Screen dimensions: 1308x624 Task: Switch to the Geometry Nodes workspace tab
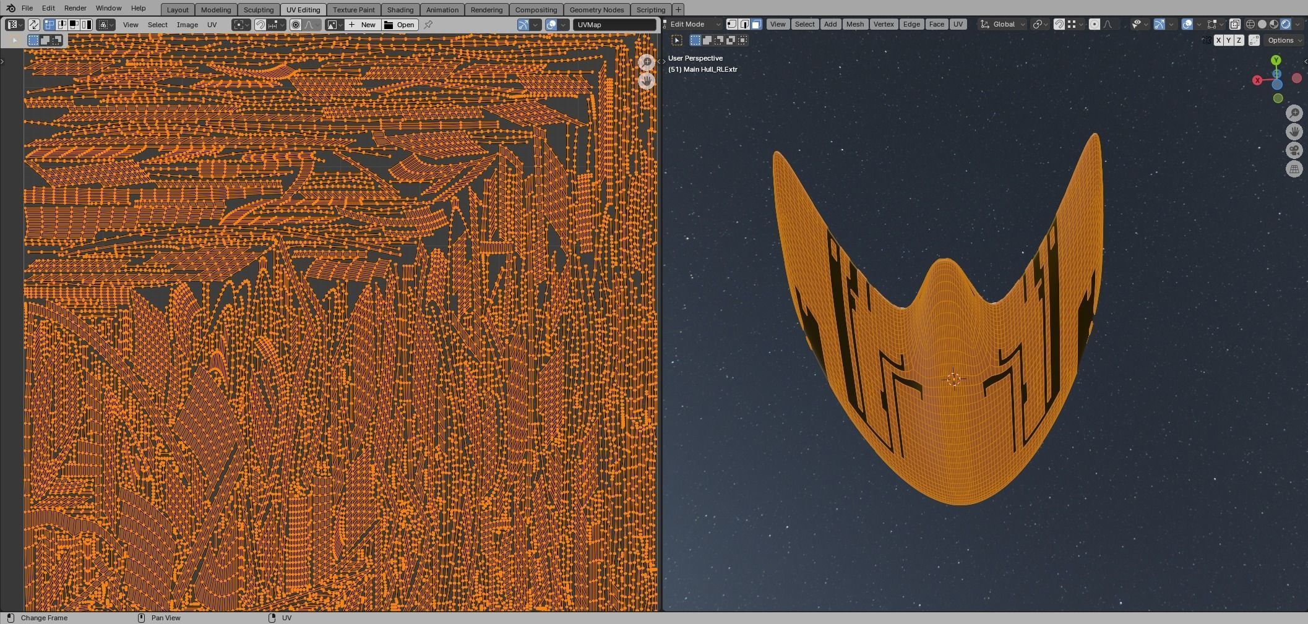596,10
